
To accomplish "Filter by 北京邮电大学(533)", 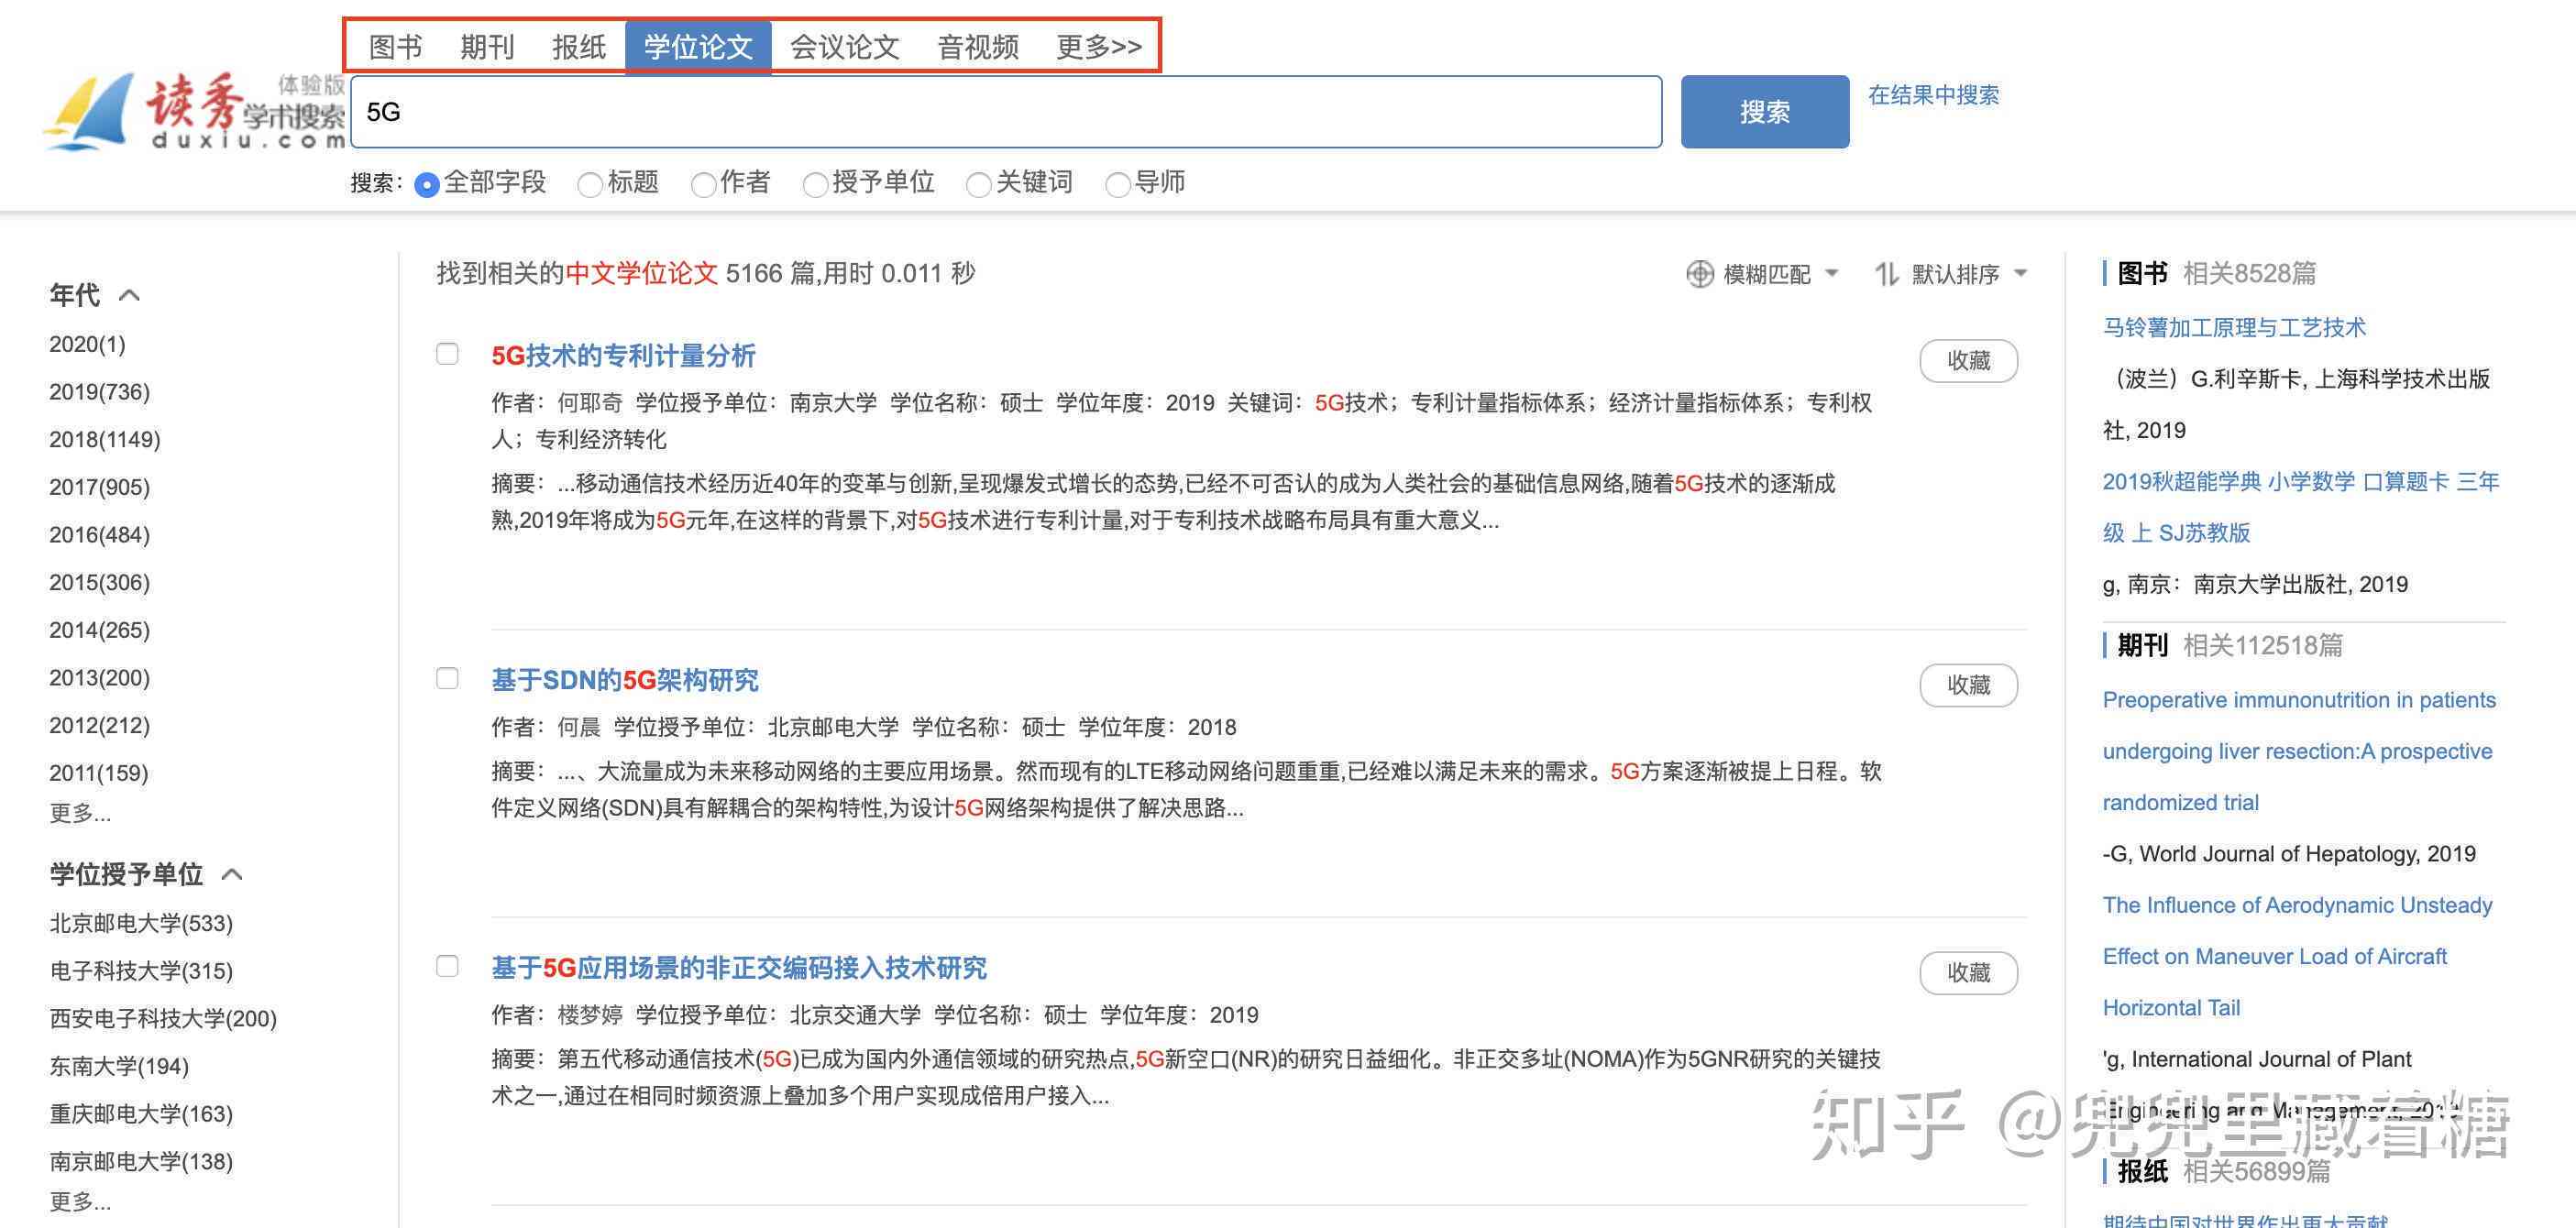I will coord(141,923).
